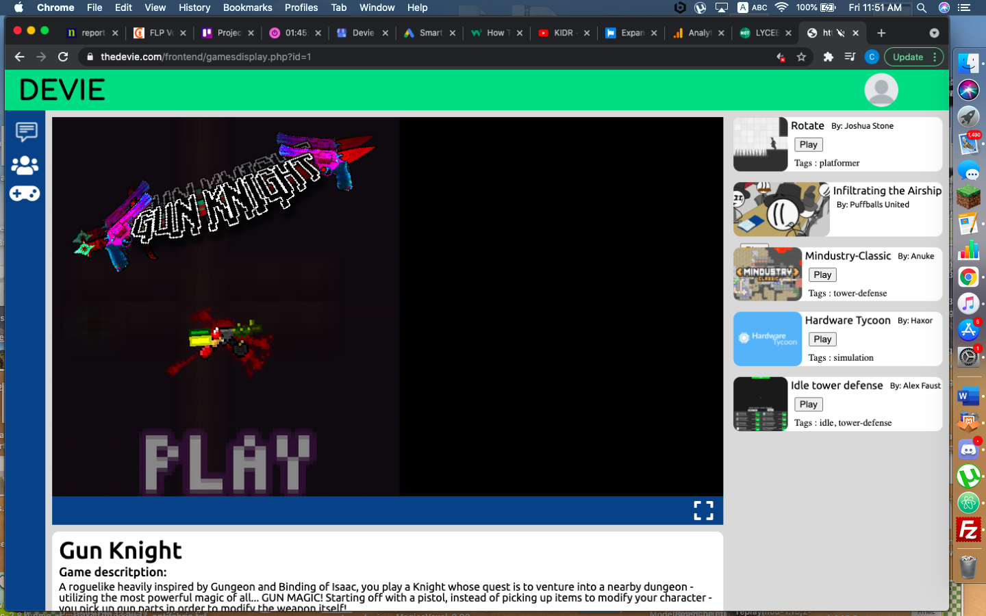
Task: Click the Update button in Chrome
Action: (908, 57)
